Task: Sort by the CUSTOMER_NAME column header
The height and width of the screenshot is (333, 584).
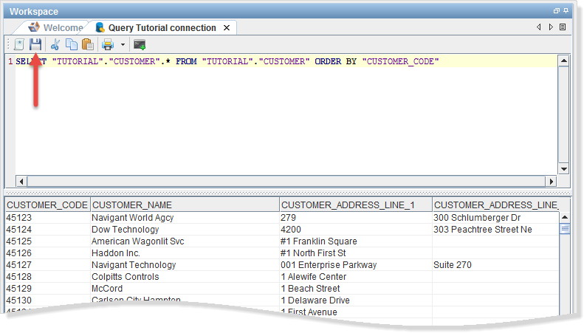Action: tap(185, 205)
